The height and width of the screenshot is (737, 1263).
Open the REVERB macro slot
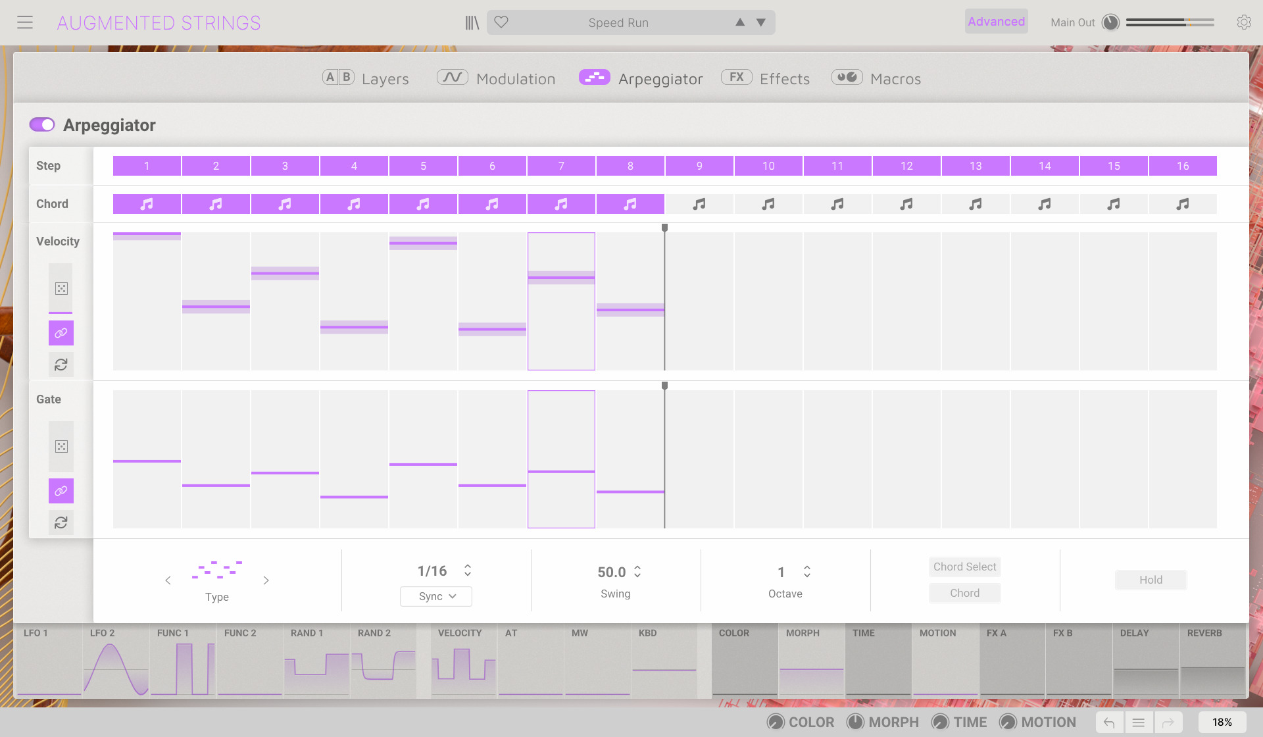[x=1213, y=661]
